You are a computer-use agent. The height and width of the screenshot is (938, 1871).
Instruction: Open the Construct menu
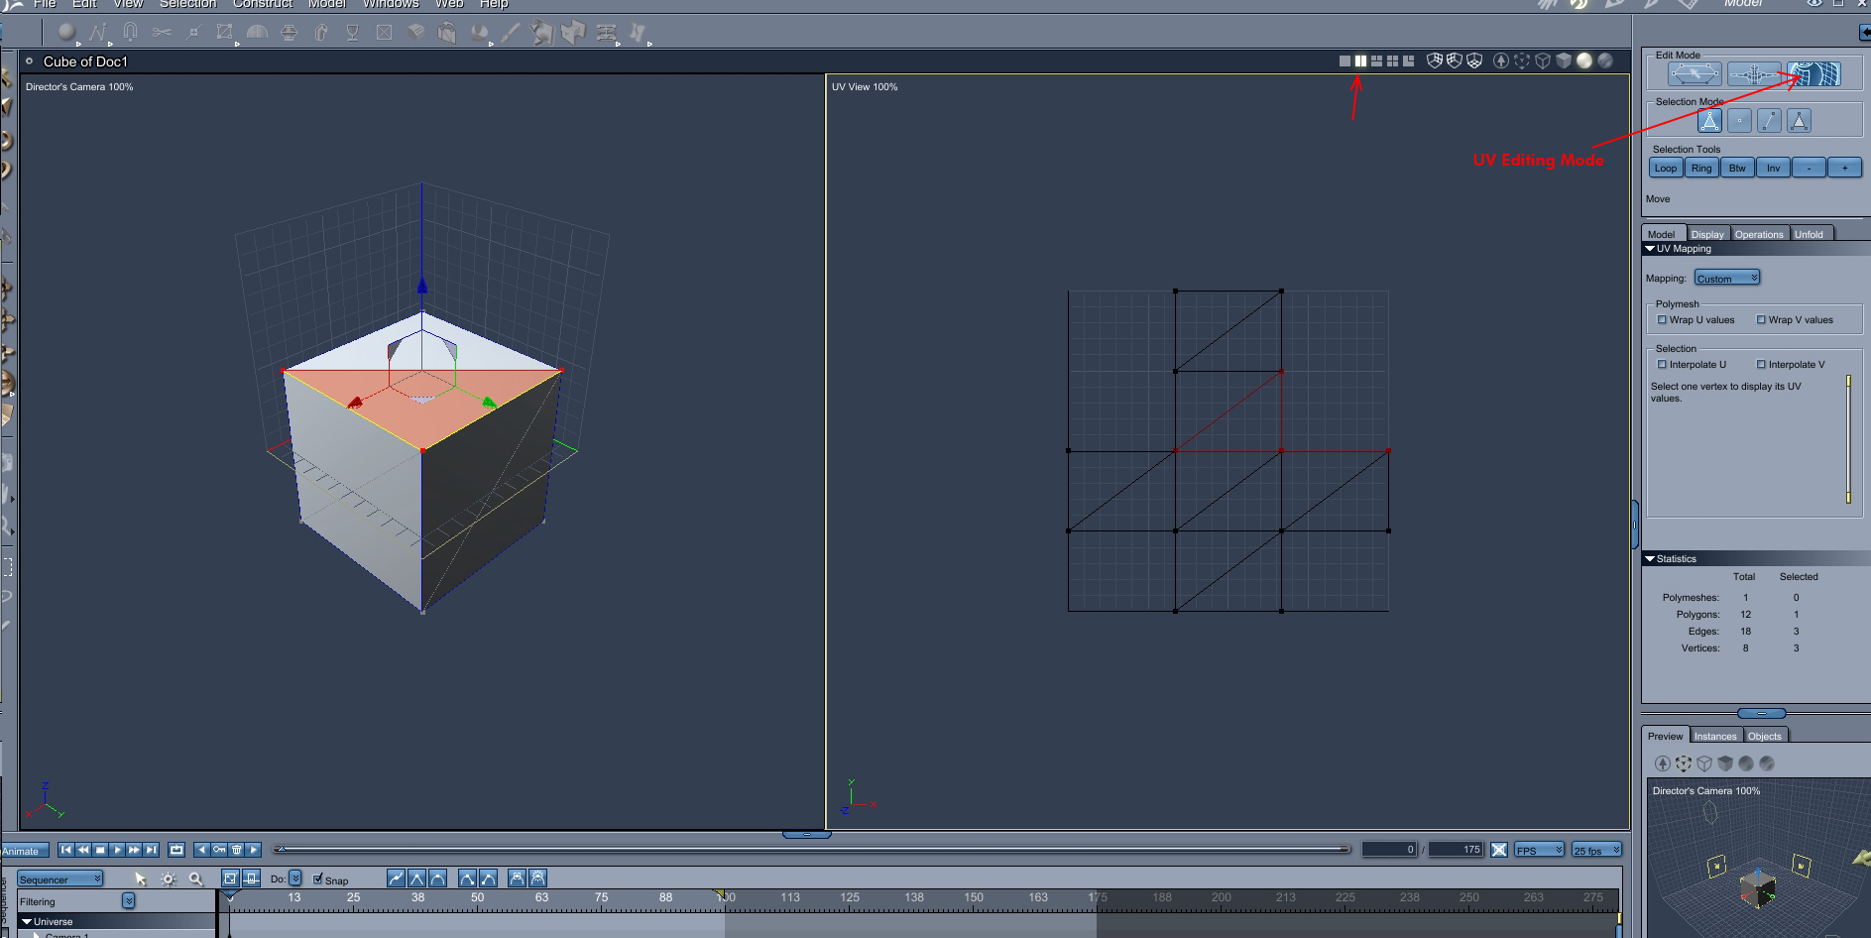[x=262, y=5]
